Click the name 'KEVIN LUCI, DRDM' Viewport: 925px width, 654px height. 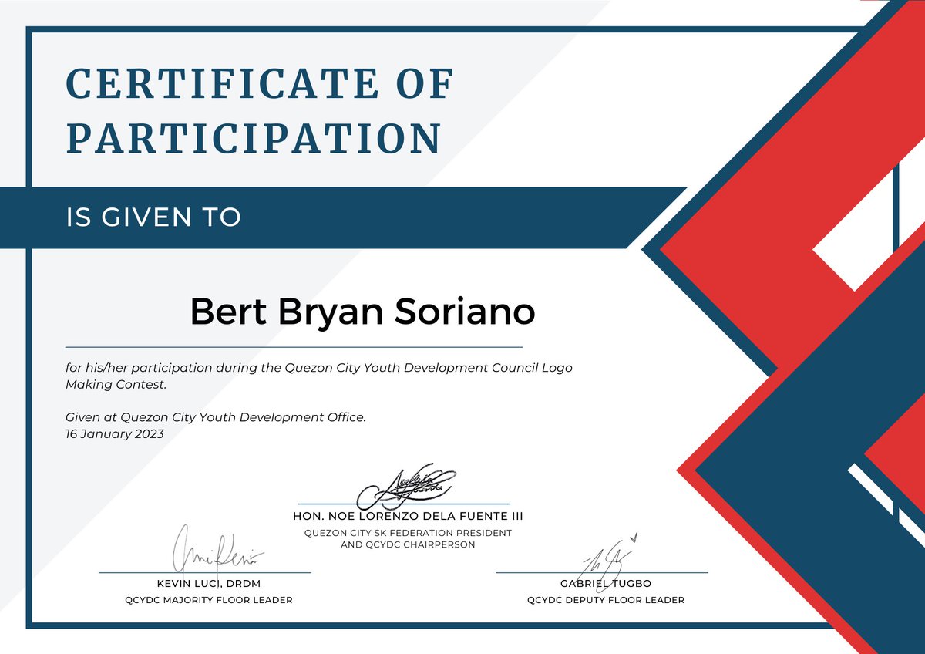click(x=208, y=583)
